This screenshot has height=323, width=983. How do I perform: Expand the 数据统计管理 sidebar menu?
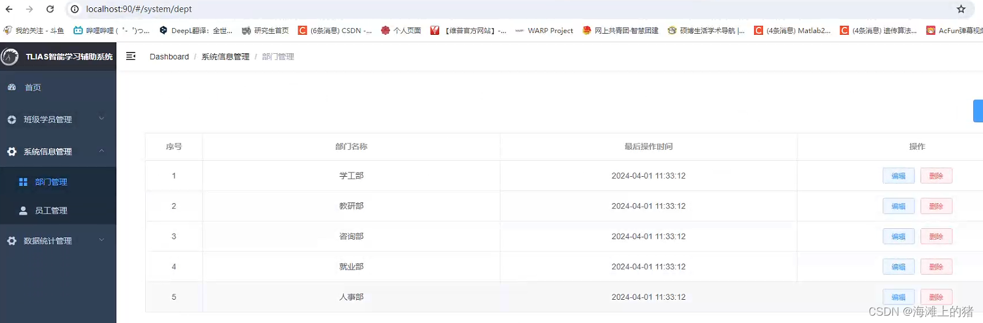coord(58,241)
